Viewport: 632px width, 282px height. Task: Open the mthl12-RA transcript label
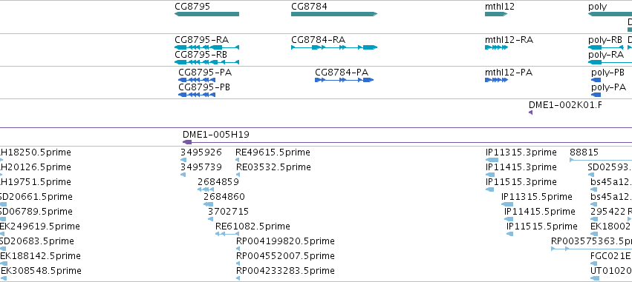click(509, 40)
